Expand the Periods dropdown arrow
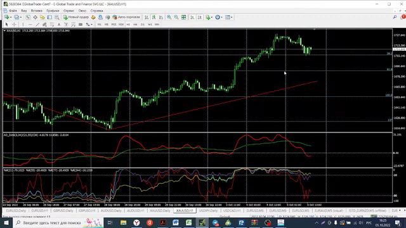Screen dimensions: 406x228 221,17
